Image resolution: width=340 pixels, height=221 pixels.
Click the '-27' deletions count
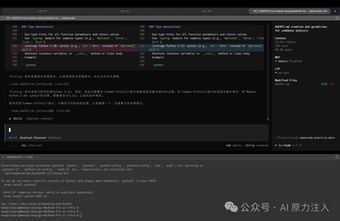coord(331,84)
